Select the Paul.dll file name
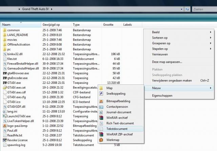Viewport: 217px width, 151px height. point(12,131)
